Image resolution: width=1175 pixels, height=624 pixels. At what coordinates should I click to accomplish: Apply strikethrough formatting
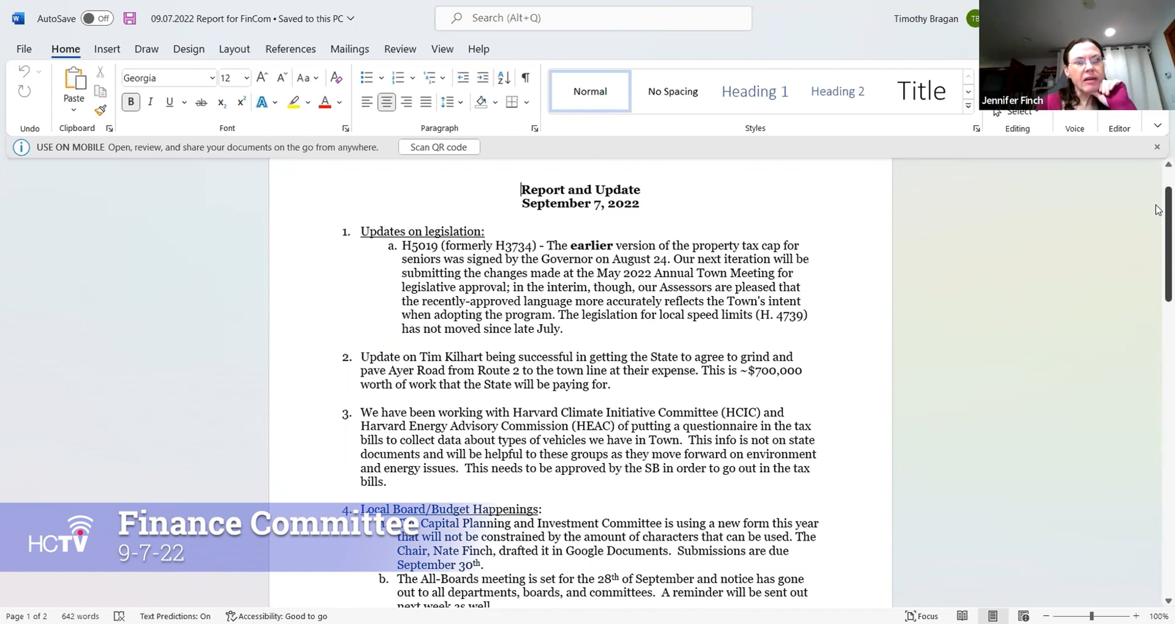click(201, 102)
